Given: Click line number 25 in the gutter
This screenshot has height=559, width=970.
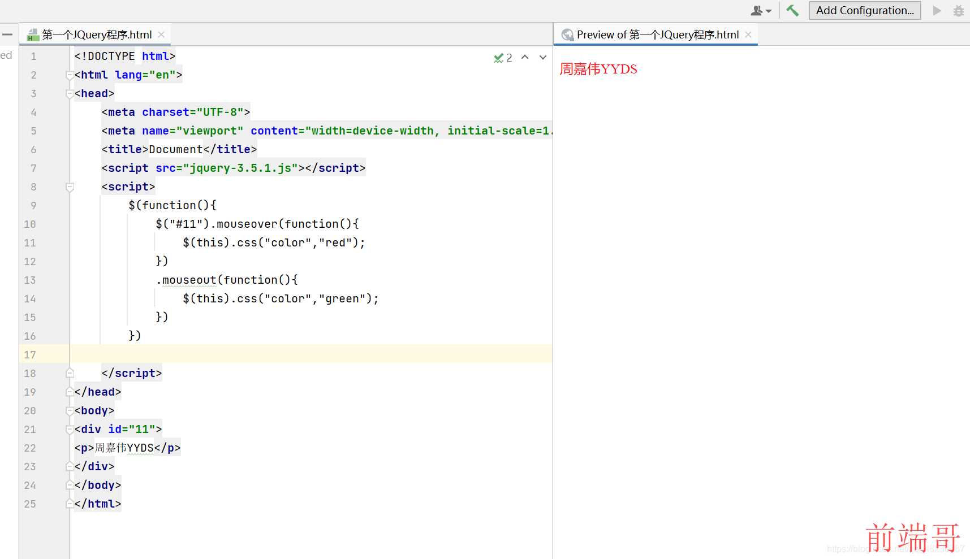Looking at the screenshot, I should tap(30, 504).
